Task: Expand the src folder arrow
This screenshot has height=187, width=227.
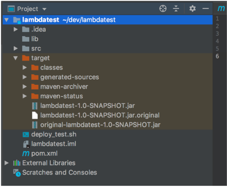Action: point(15,49)
